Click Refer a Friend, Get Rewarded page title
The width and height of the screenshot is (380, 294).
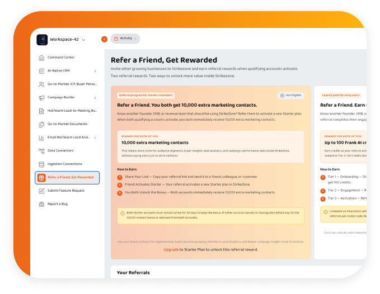tap(164, 60)
